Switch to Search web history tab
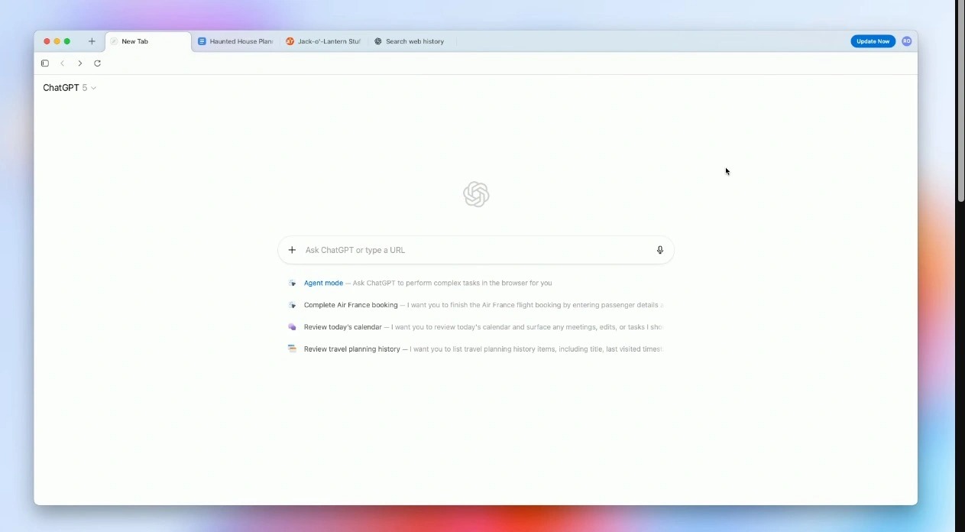This screenshot has height=532, width=965. pyautogui.click(x=413, y=41)
